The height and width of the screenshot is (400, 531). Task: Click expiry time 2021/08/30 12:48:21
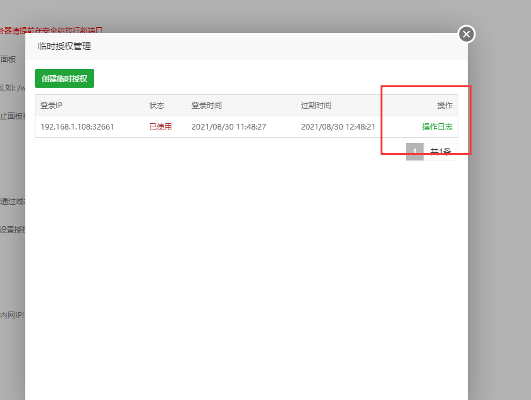pos(338,127)
